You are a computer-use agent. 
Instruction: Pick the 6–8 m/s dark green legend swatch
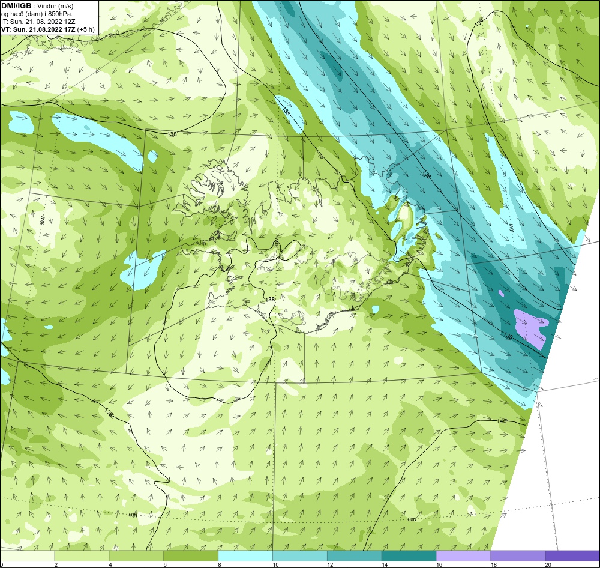[x=191, y=555]
